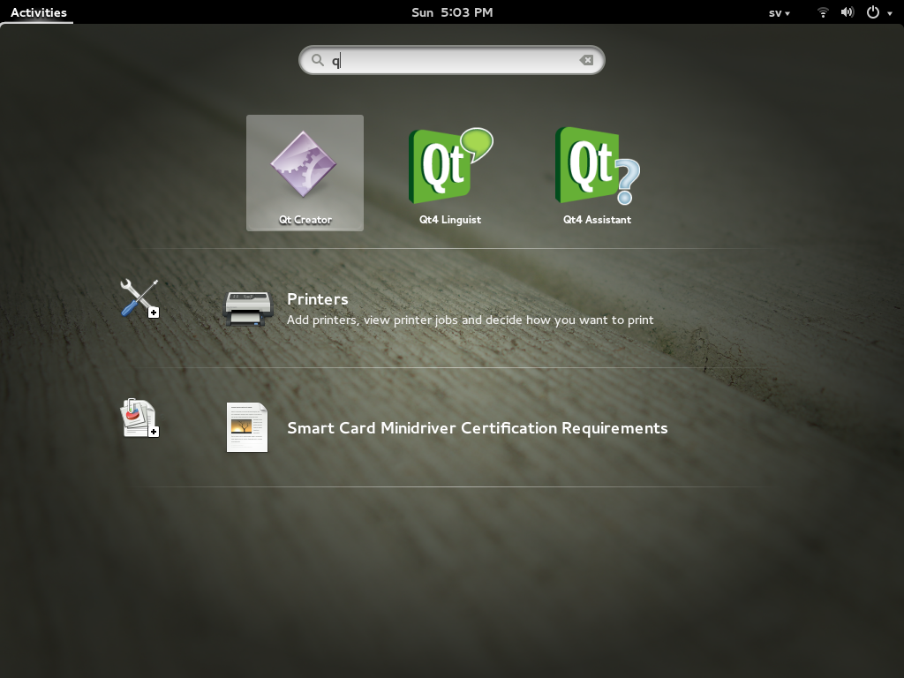Open the keyboard layout dropdown labeled sv
The height and width of the screenshot is (678, 904).
coord(776,12)
